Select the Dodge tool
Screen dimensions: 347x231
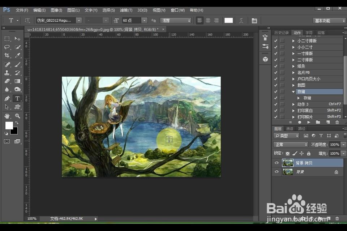pos(17,89)
